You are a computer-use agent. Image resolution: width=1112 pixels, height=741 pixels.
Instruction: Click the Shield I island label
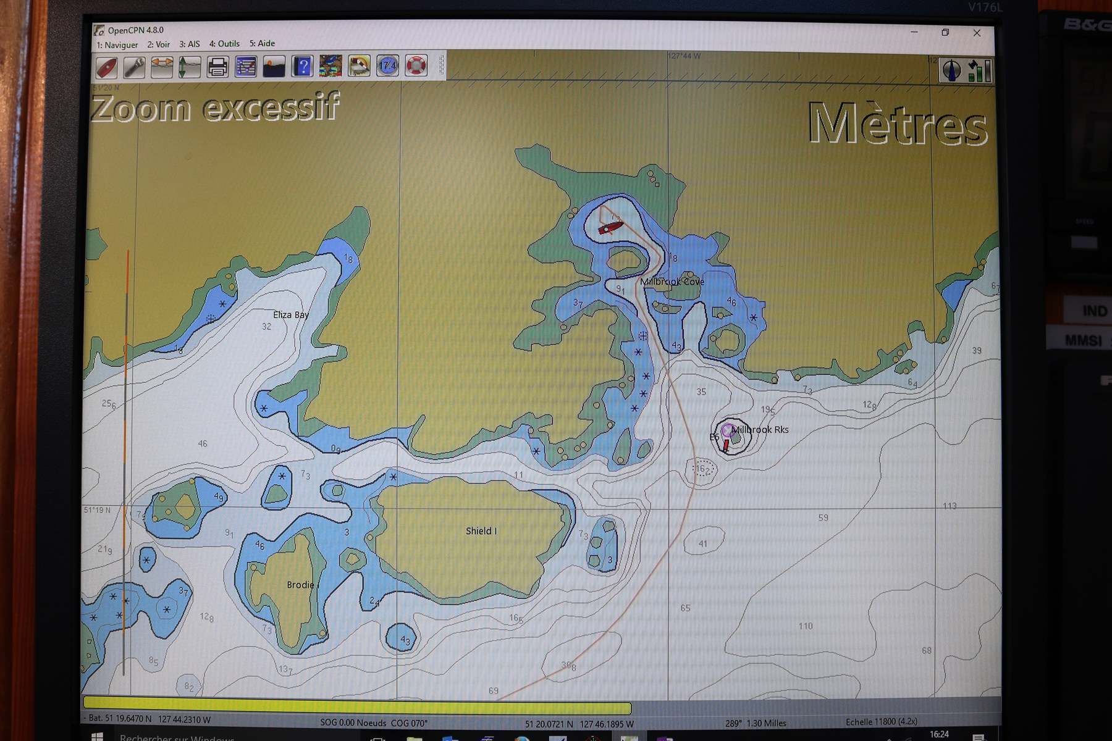481,531
